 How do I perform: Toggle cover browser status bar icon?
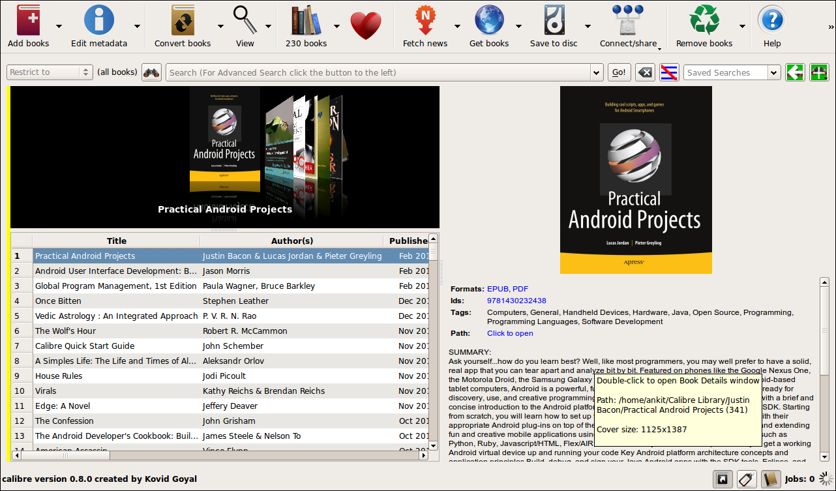coord(723,479)
